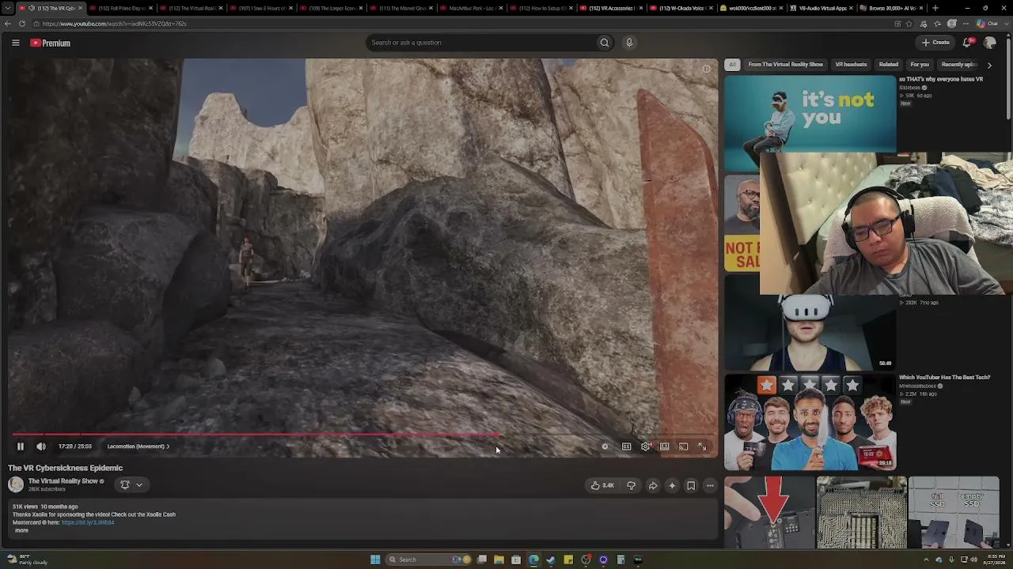The image size is (1013, 569).
Task: Select the For you chip
Action: [920, 65]
